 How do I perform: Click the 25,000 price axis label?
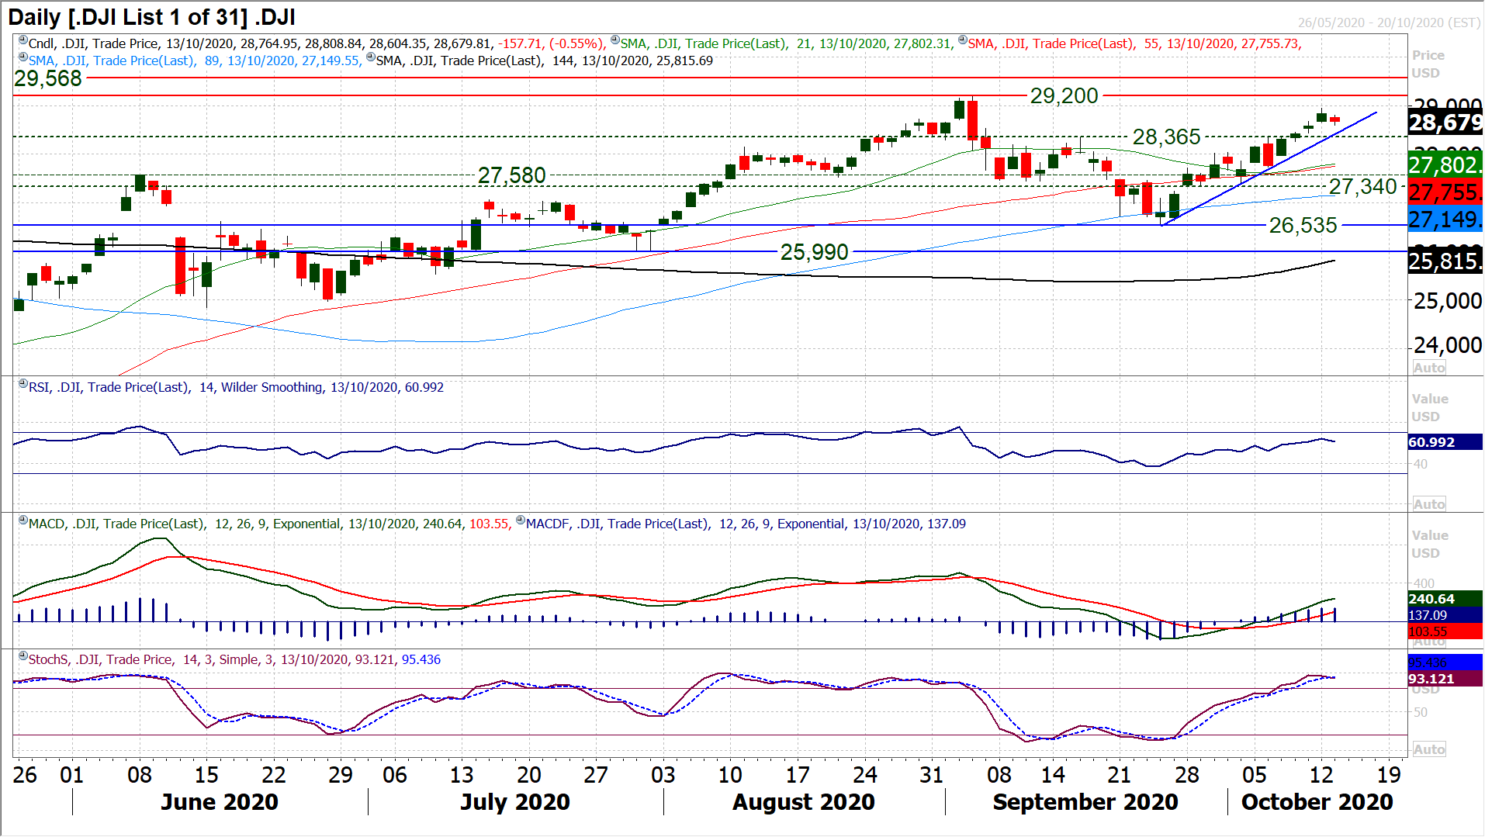click(x=1448, y=300)
